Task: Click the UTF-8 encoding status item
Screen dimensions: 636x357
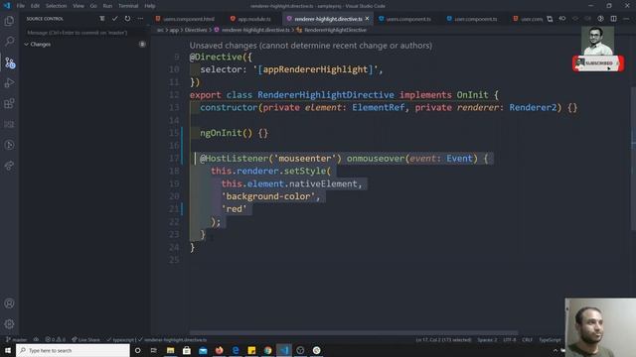Action: pyautogui.click(x=510, y=339)
